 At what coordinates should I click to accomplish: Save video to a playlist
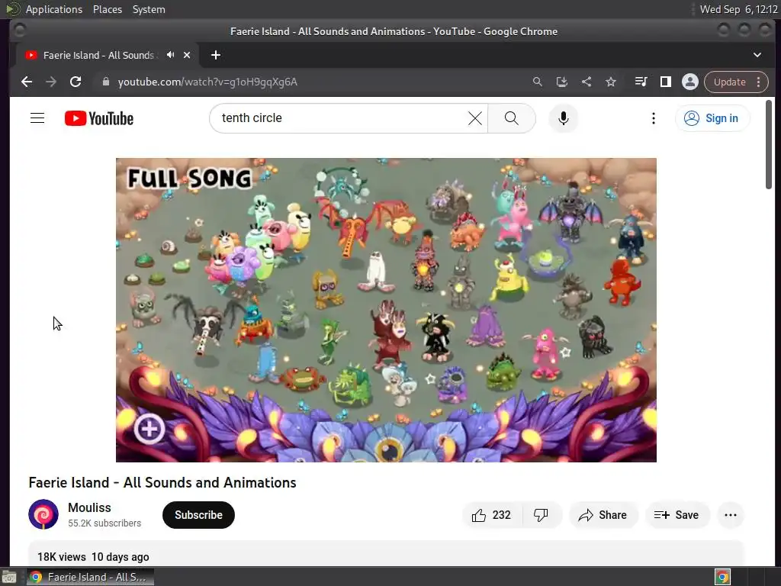[677, 515]
